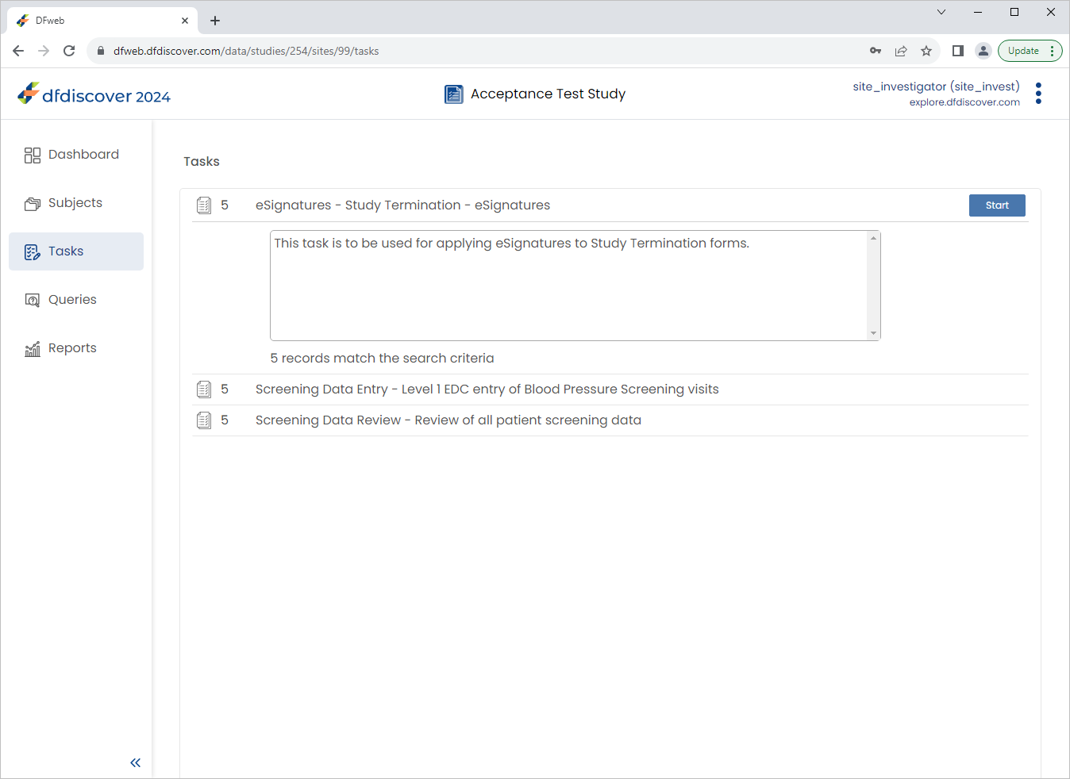
Task: Click the dfdiscover 2024 logo
Action: 94,94
